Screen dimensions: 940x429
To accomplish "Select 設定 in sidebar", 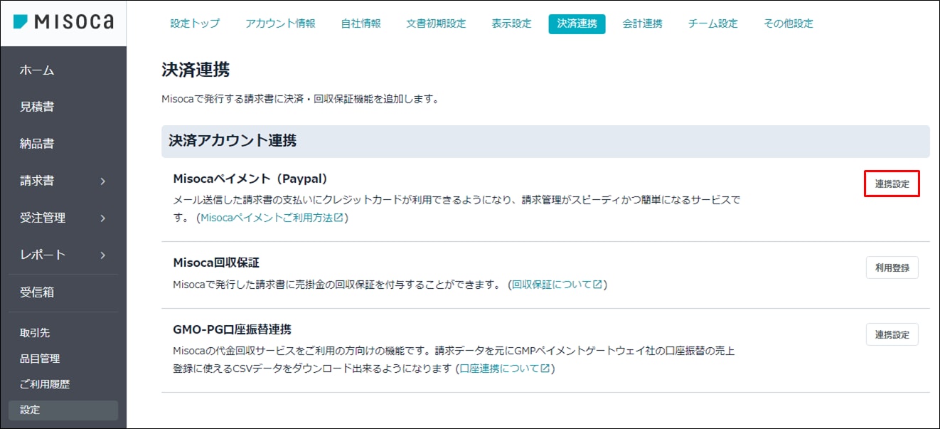I will [63, 410].
